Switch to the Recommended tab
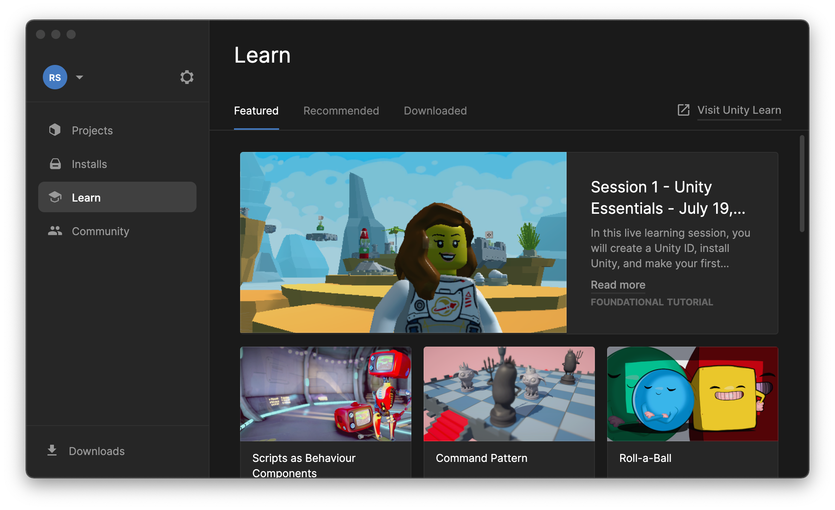835x510 pixels. click(x=341, y=111)
